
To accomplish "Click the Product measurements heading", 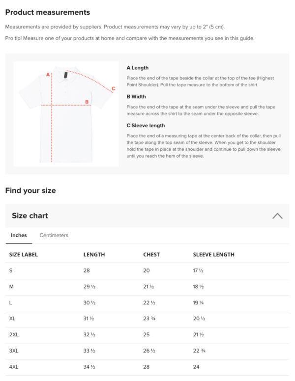I will click(48, 12).
